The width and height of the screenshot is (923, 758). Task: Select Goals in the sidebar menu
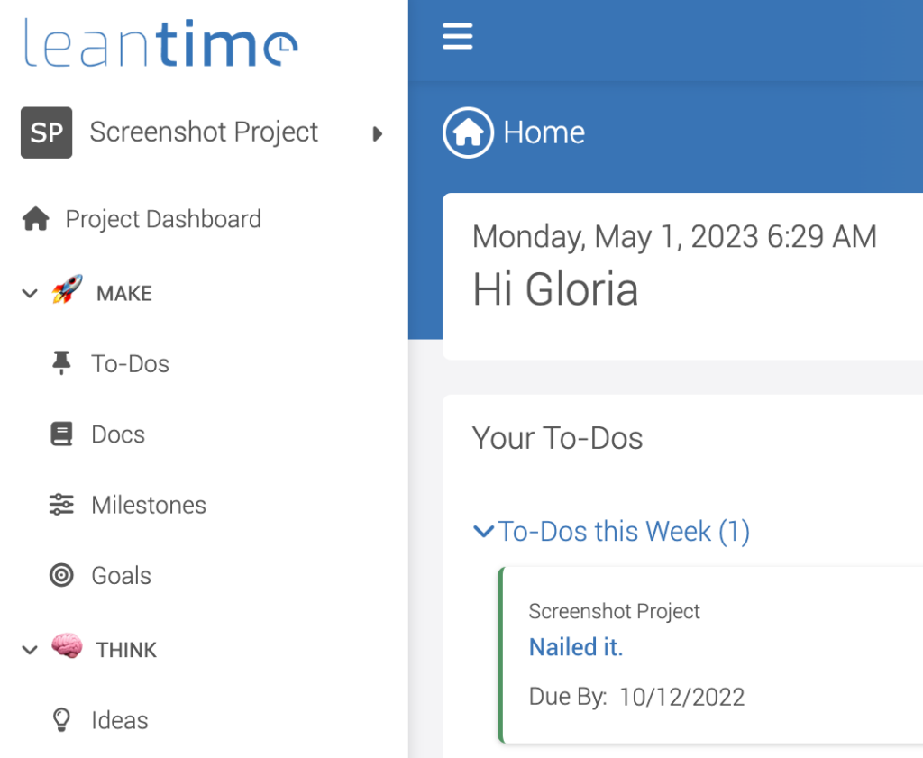[122, 575]
